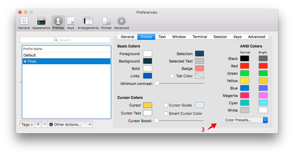This screenshot has width=294, height=156.
Task: Switch to the profile Advanced tab
Action: click(257, 37)
